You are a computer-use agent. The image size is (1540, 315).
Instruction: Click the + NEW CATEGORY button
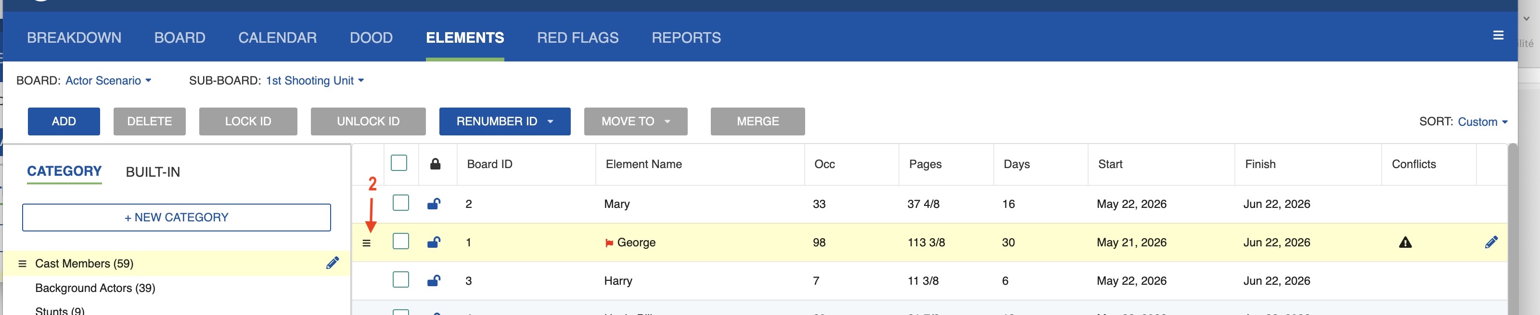(x=176, y=218)
